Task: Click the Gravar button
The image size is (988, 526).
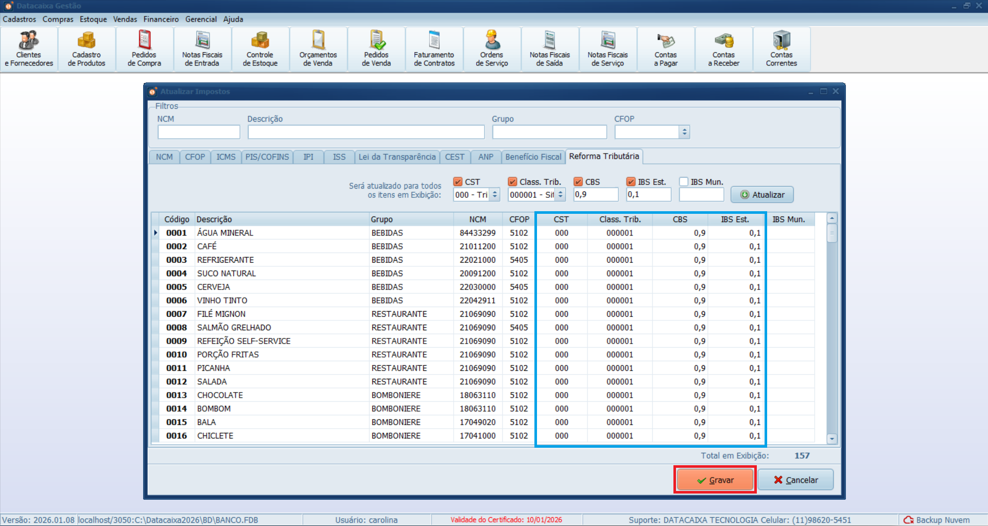Action: 715,480
